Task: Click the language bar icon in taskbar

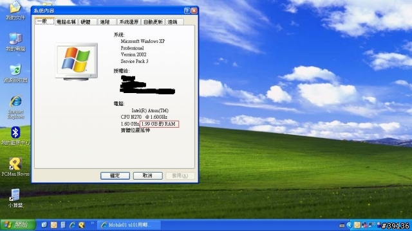Action: tap(342, 225)
